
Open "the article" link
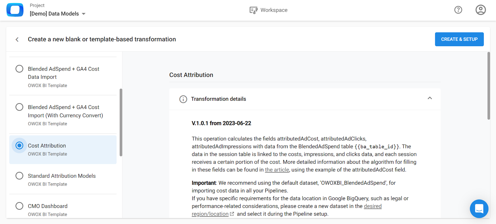(277, 169)
